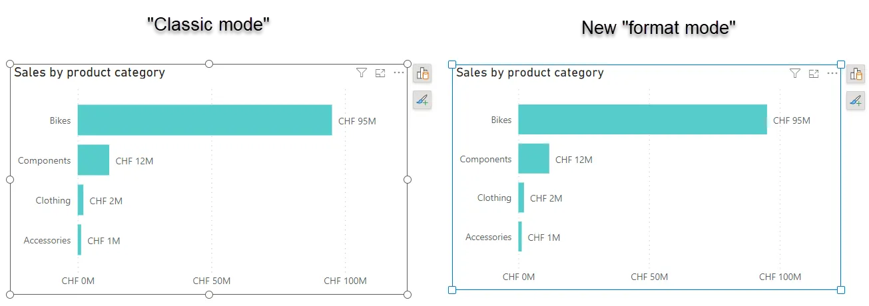Viewport: 869px width, 306px height.
Task: Click the Accessories axis label in classic chart
Action: [x=47, y=240]
